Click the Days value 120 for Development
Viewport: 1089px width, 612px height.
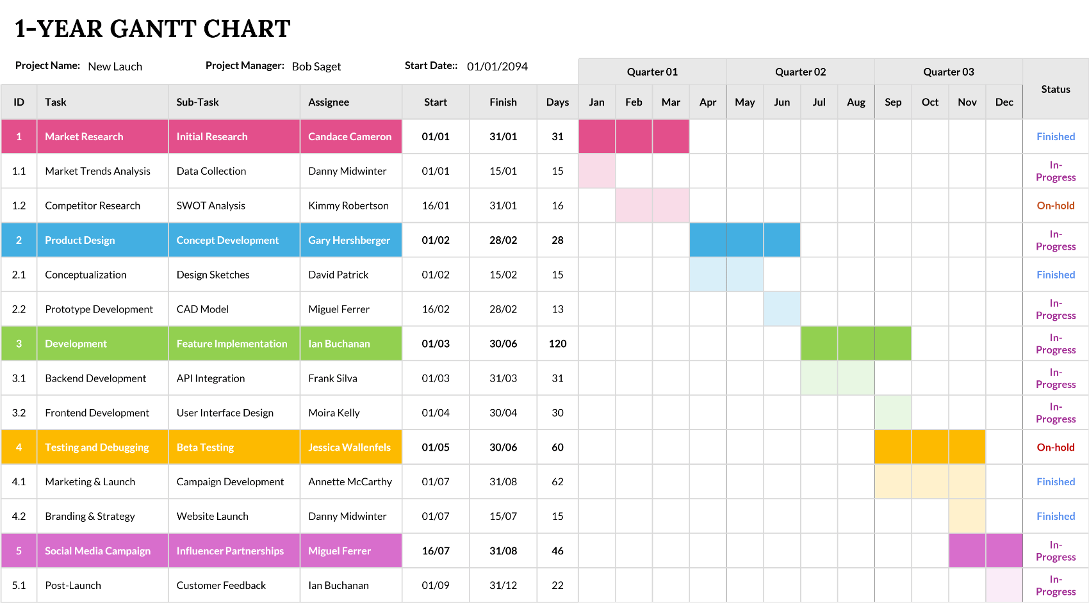(557, 344)
